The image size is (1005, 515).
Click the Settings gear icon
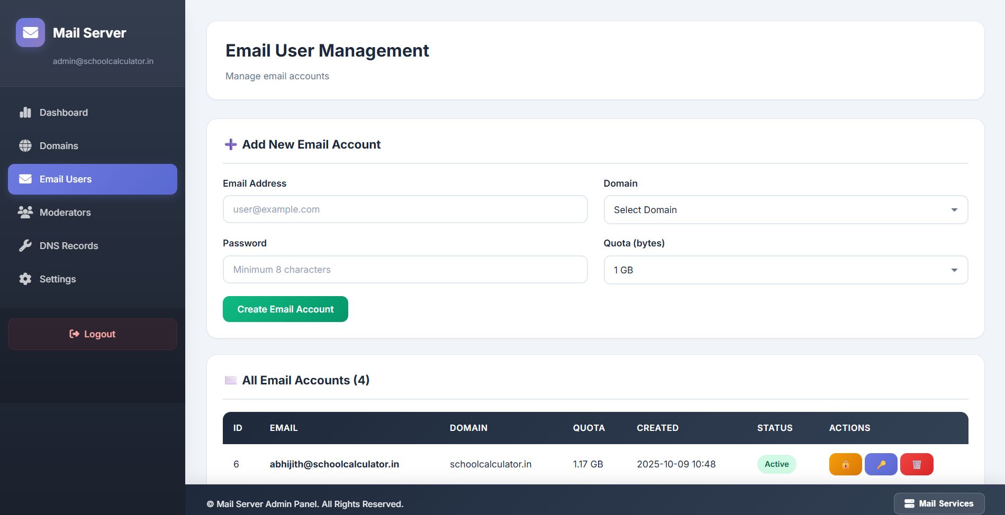coord(25,279)
